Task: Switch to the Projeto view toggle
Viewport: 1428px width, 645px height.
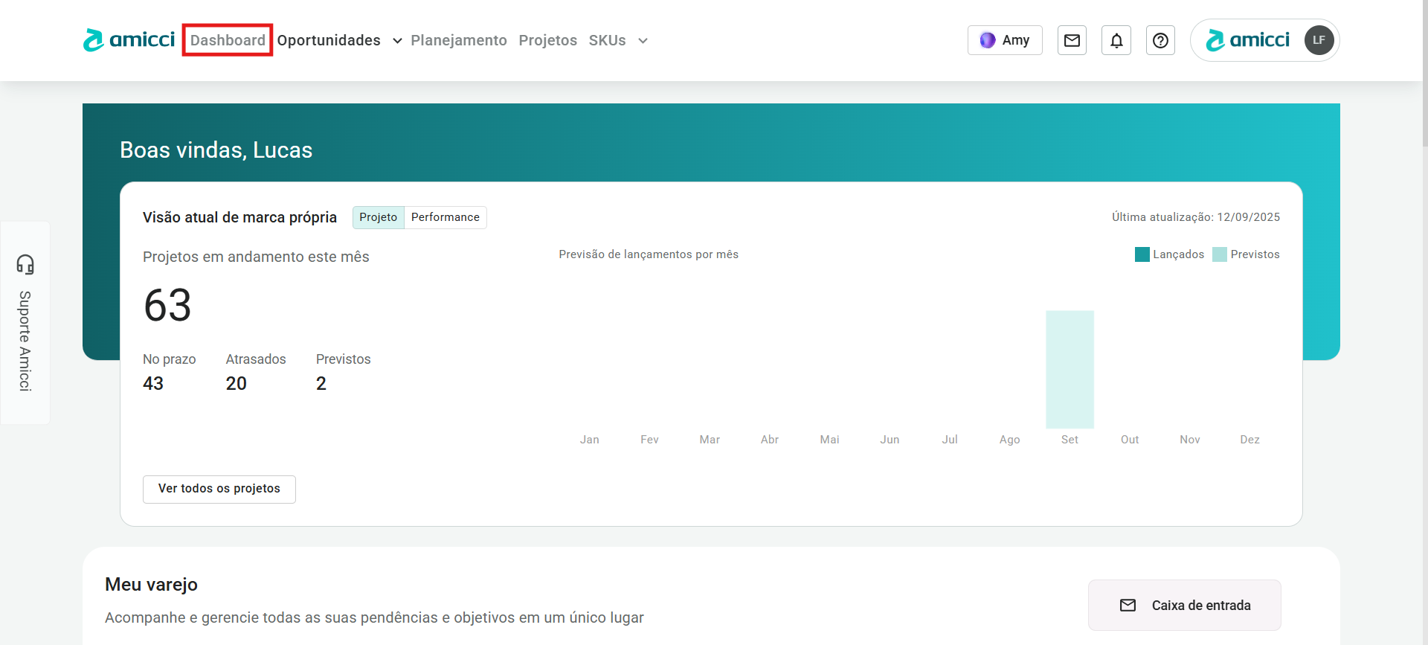Action: 378,217
